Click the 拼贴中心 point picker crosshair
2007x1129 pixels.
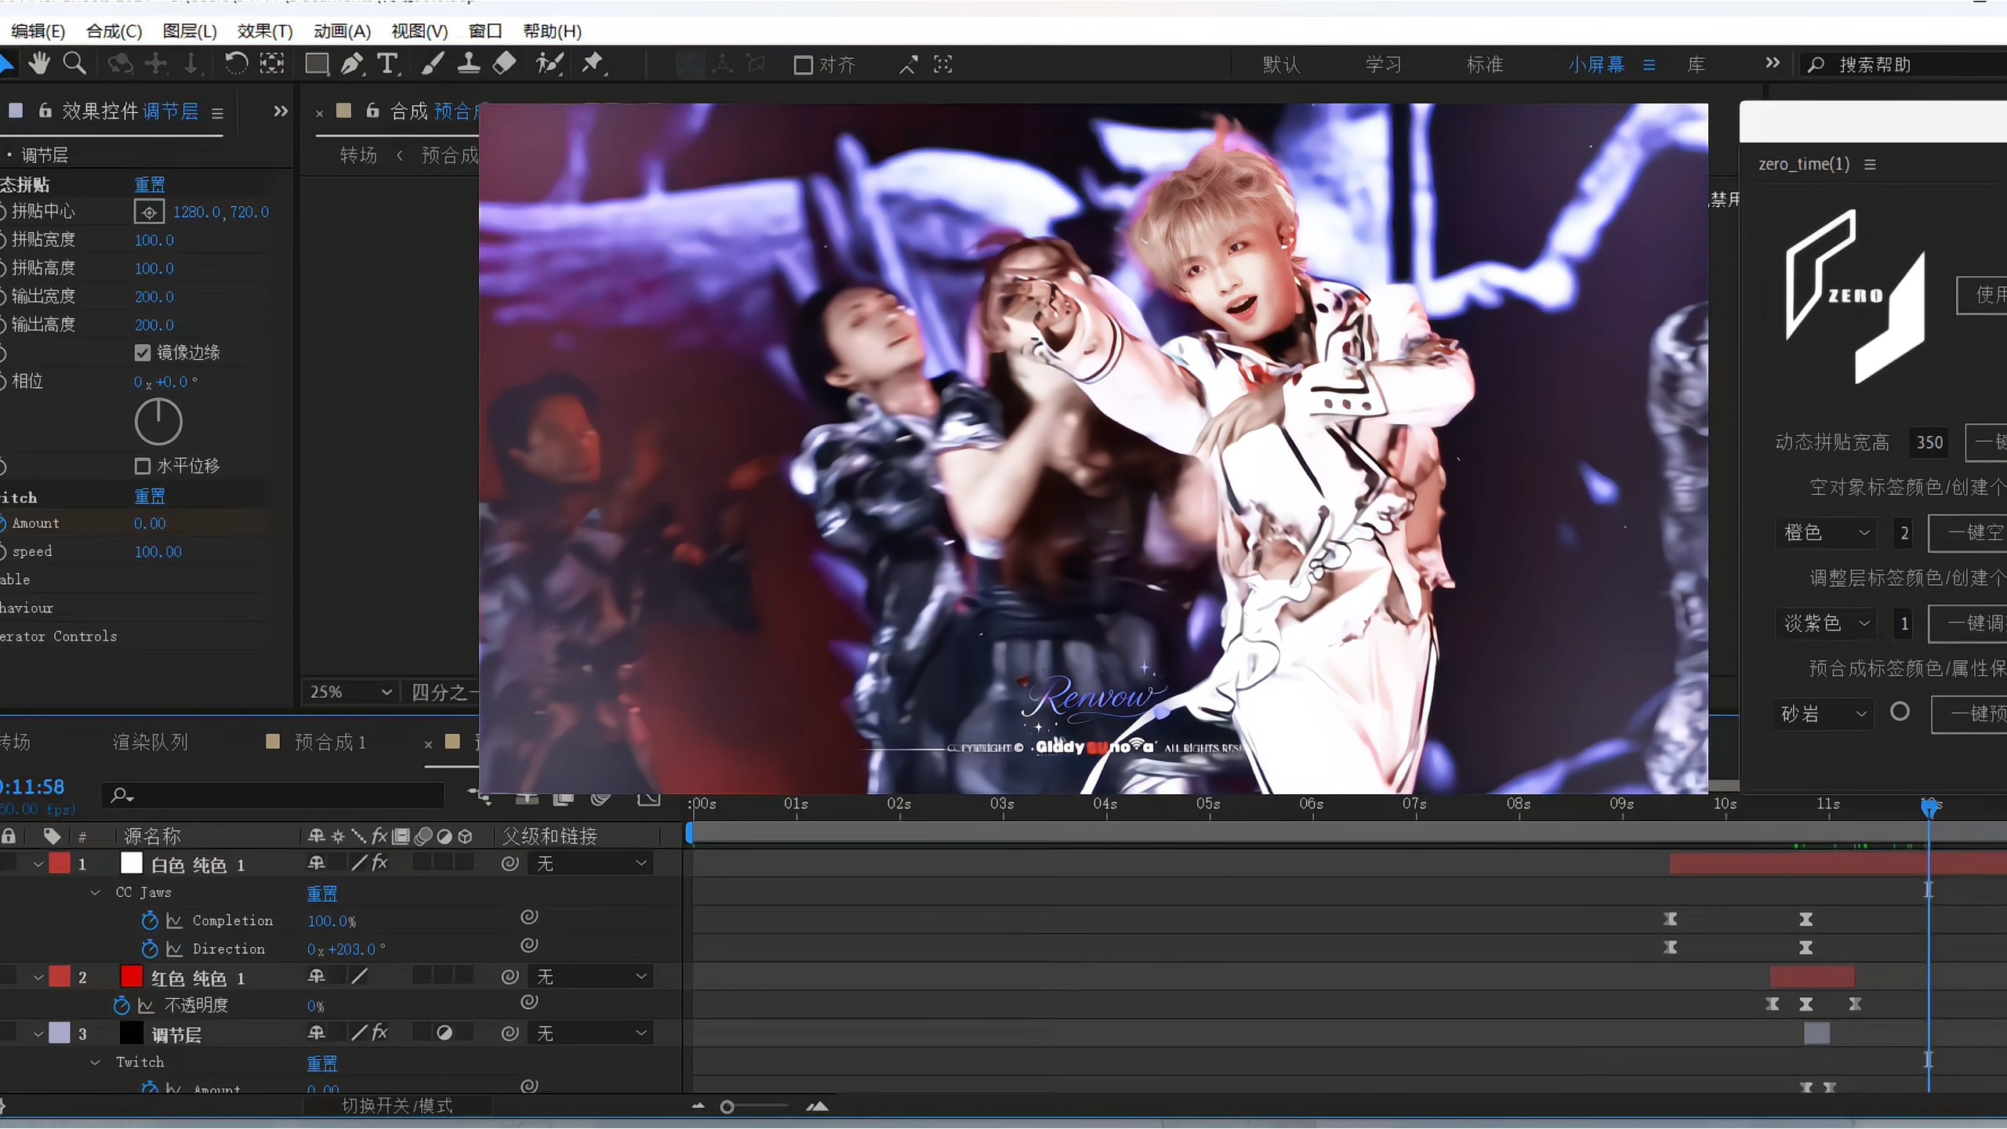(149, 212)
